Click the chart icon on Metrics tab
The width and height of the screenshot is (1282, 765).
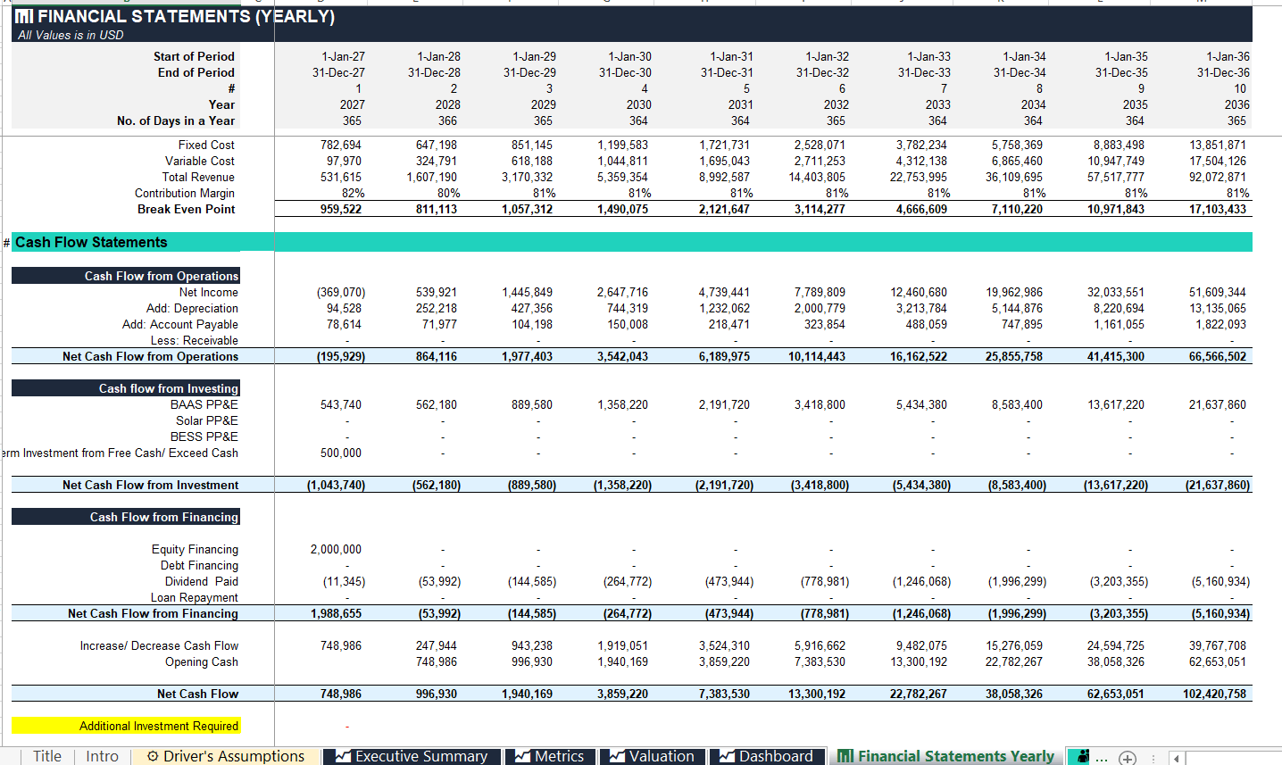[x=522, y=756]
